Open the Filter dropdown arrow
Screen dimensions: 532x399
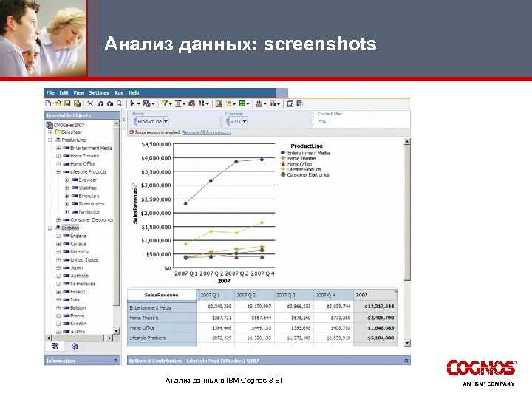[171, 104]
